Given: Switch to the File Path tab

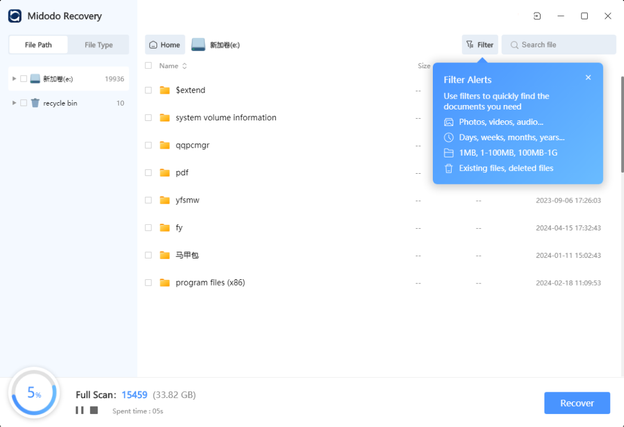Looking at the screenshot, I should (38, 45).
